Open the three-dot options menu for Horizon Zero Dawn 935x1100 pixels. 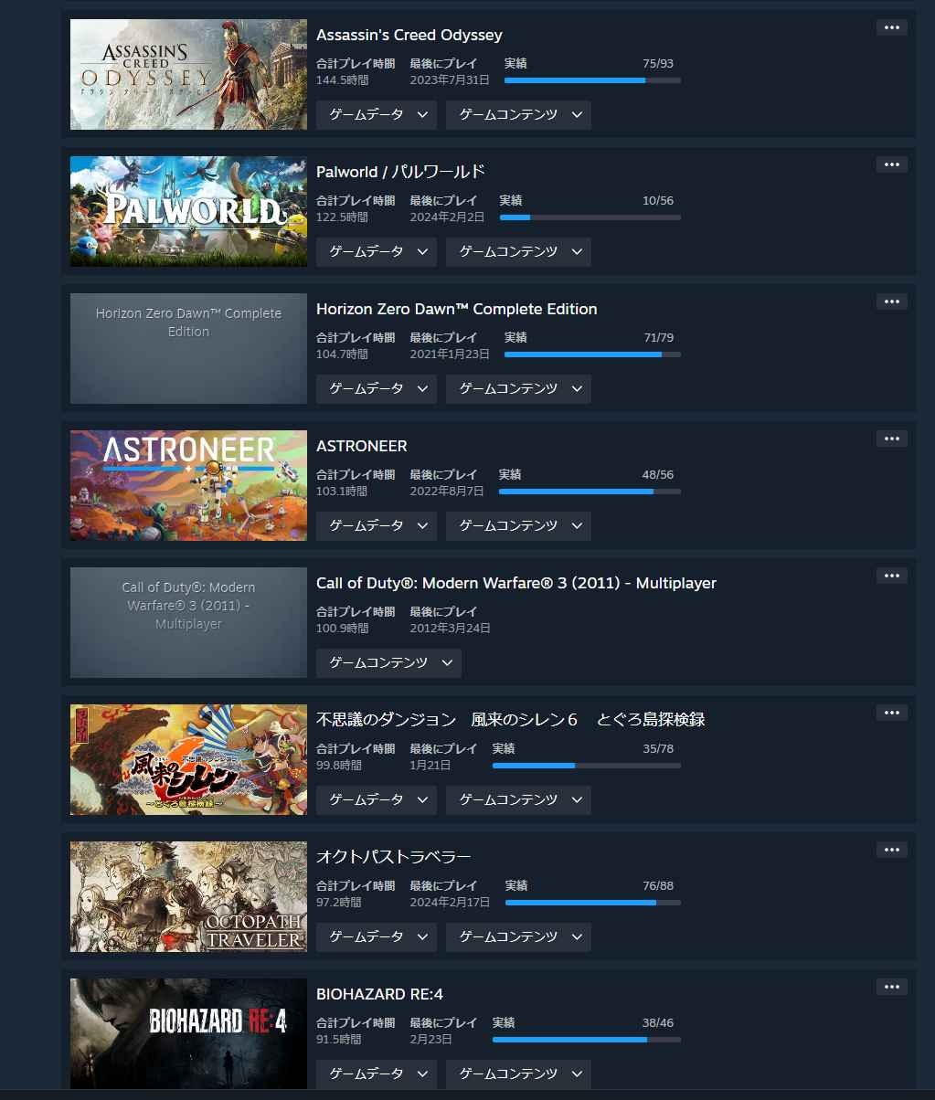pyautogui.click(x=891, y=301)
